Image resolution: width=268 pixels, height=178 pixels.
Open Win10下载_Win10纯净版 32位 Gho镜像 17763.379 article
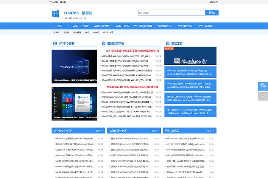click(x=127, y=116)
